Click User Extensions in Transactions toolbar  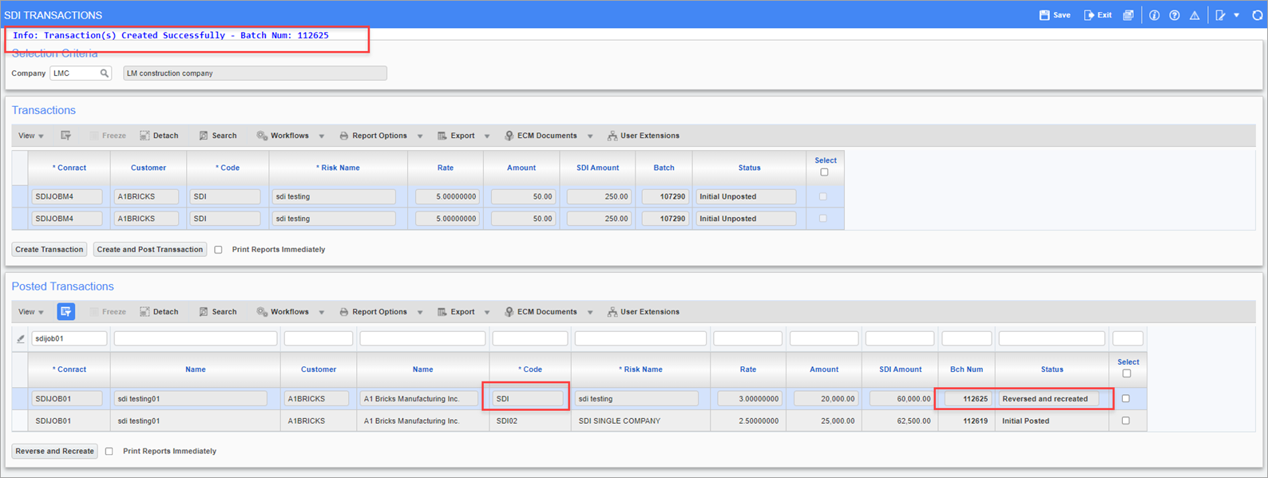(644, 136)
